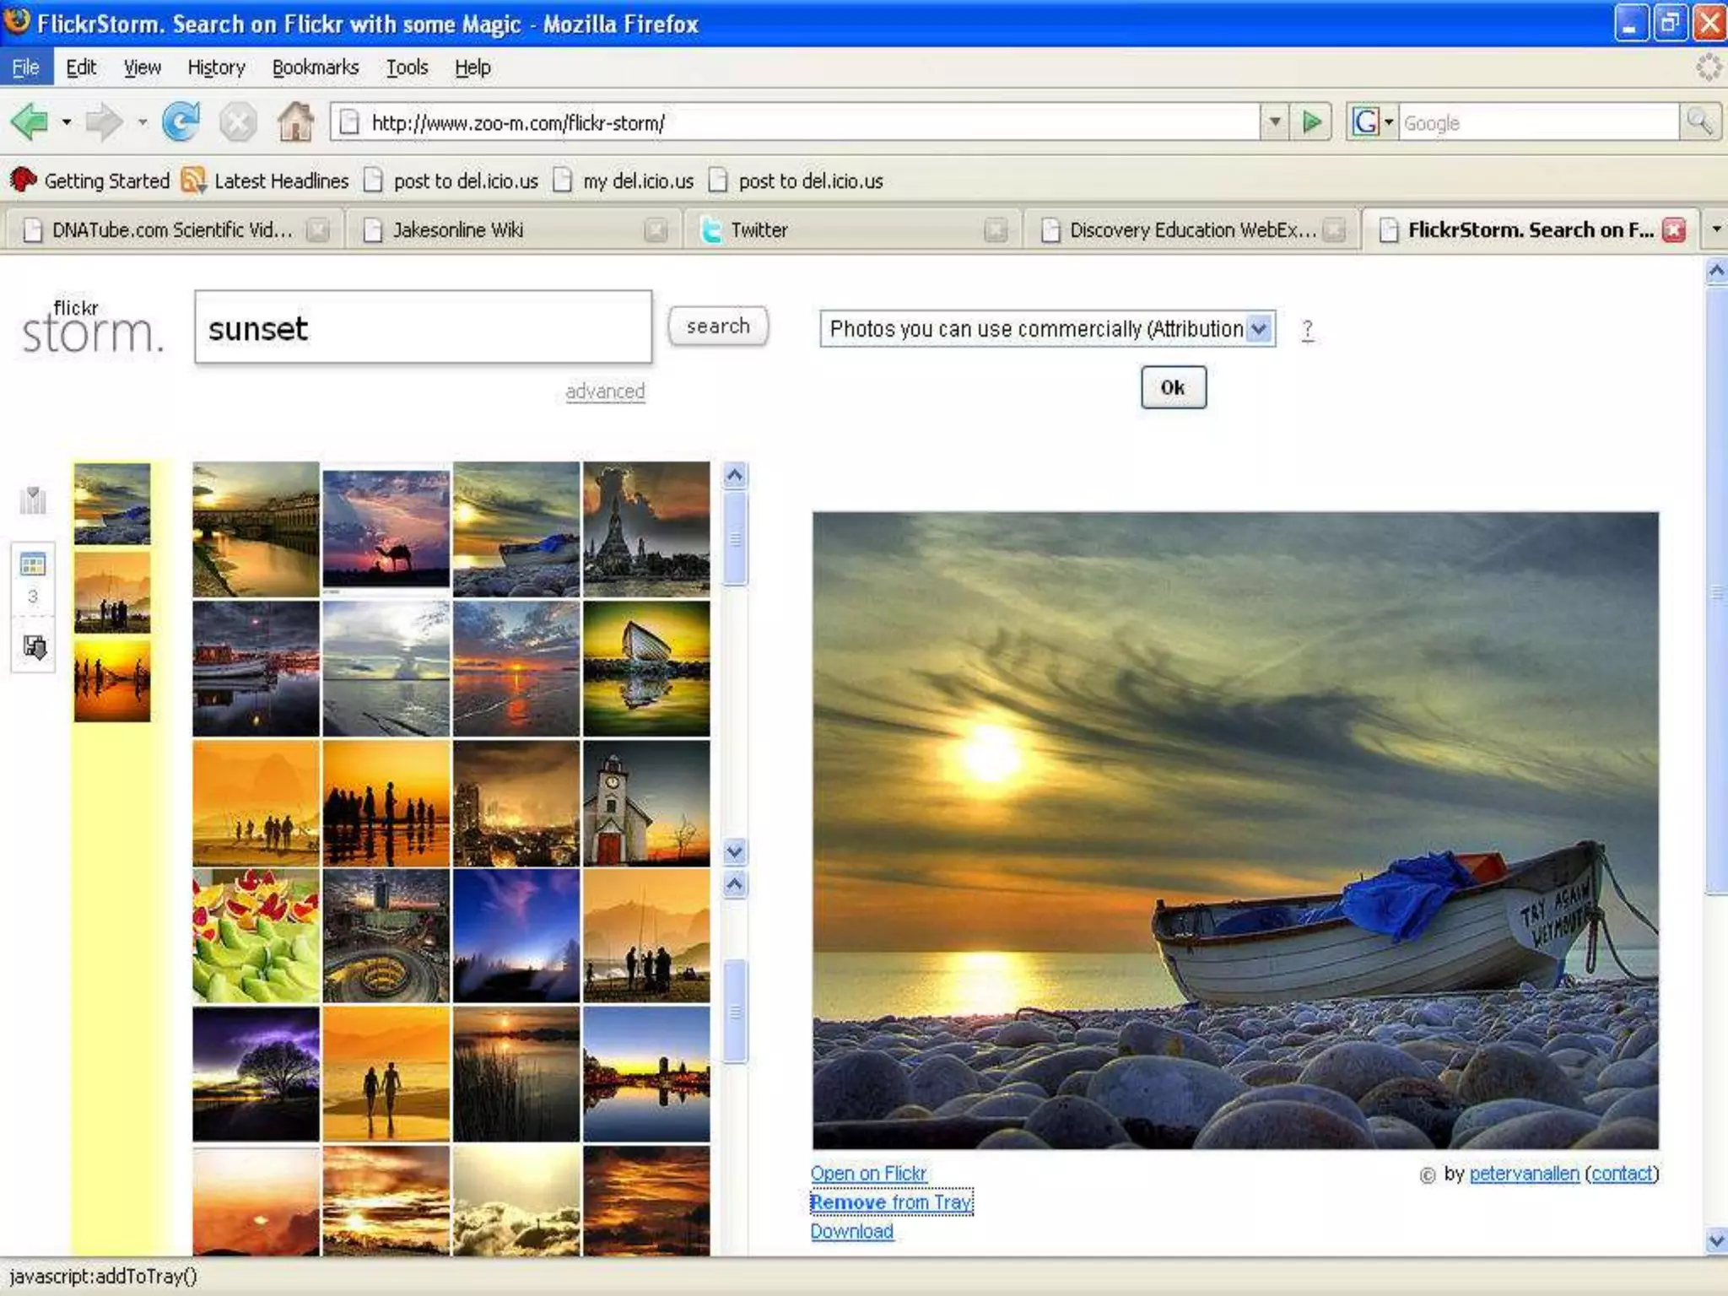Open the URL history dropdown arrow
This screenshot has height=1296, width=1728.
(1274, 122)
